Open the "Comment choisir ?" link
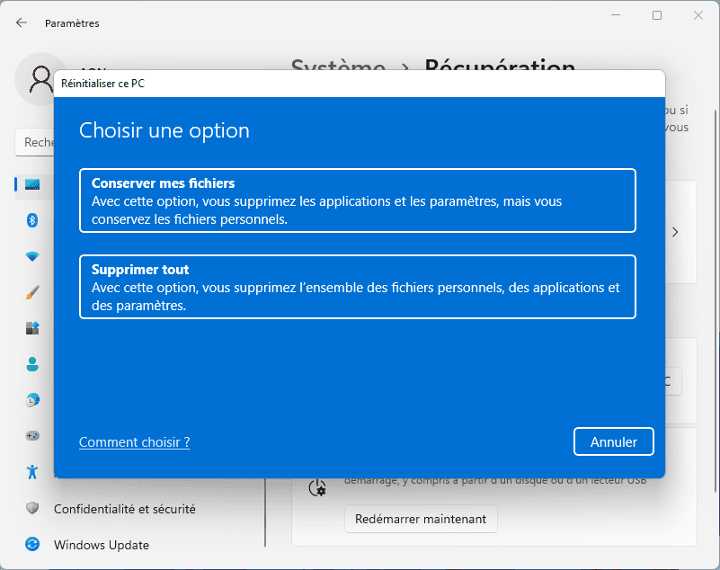Viewport: 720px width, 570px height. tap(134, 442)
